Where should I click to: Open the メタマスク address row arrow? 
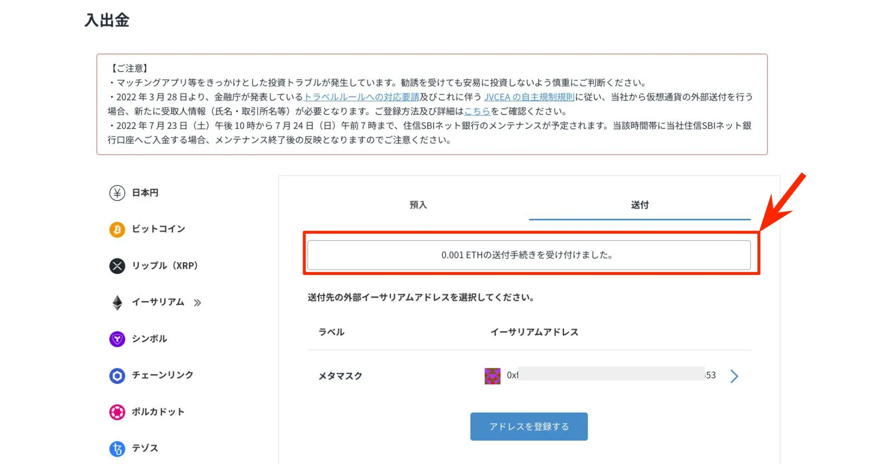click(734, 376)
